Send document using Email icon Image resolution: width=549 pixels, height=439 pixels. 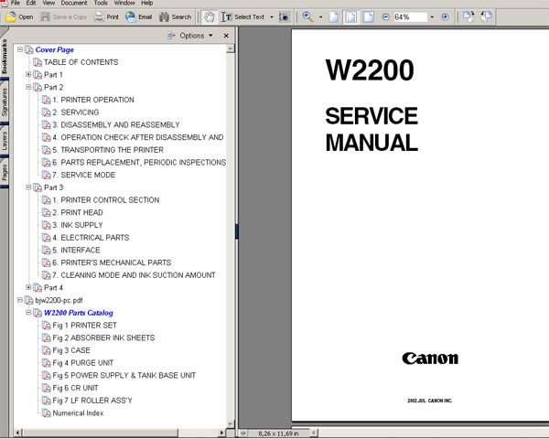[x=139, y=16]
